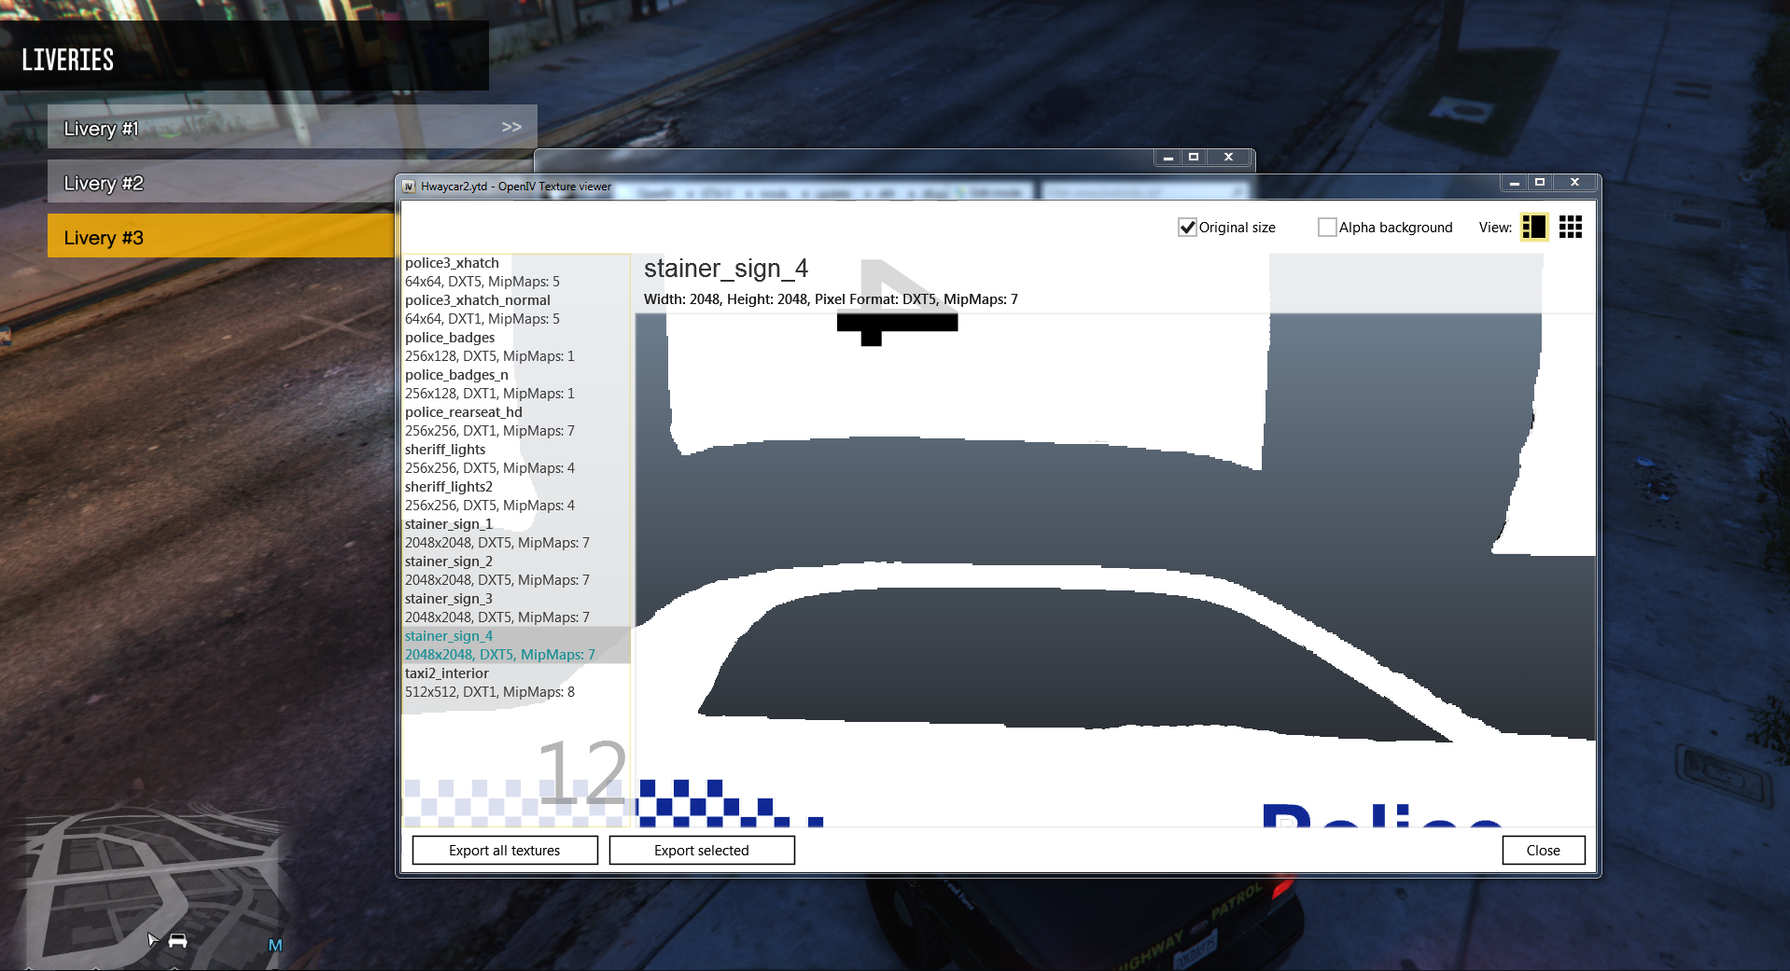Select Livery #1 in the liveries menu
The height and width of the screenshot is (971, 1790).
coord(292,127)
